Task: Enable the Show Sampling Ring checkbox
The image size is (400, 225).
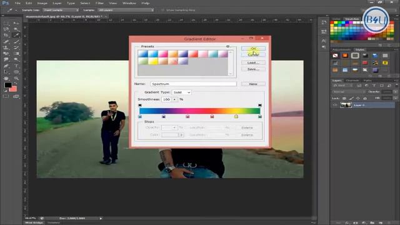Action: [x=162, y=10]
